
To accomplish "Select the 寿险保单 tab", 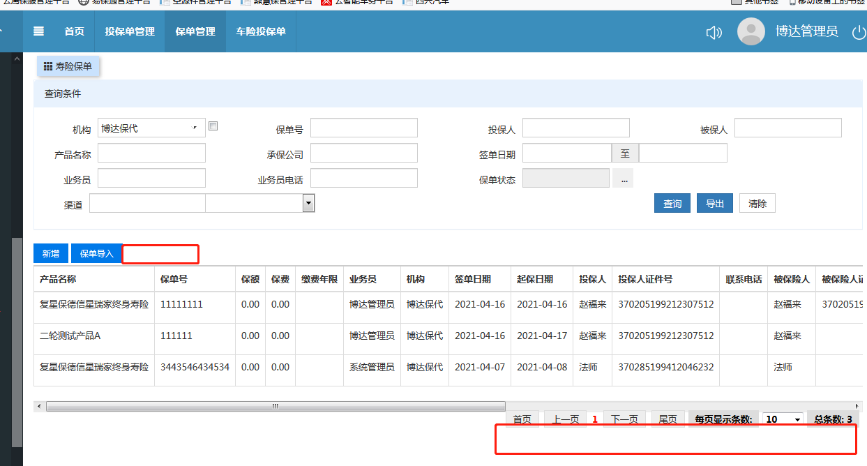I will pos(69,66).
